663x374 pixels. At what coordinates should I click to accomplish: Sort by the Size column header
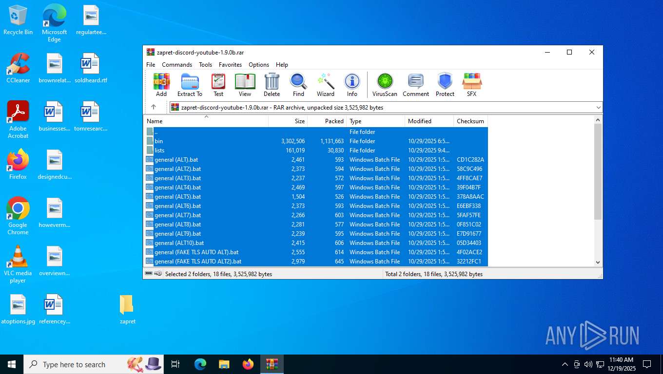click(288, 121)
